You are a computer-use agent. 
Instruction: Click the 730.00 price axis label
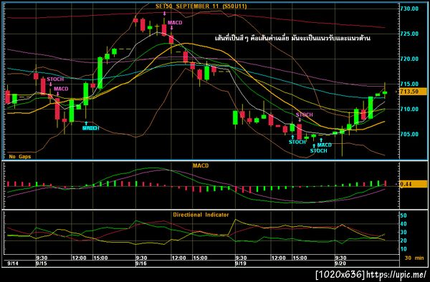(x=409, y=9)
